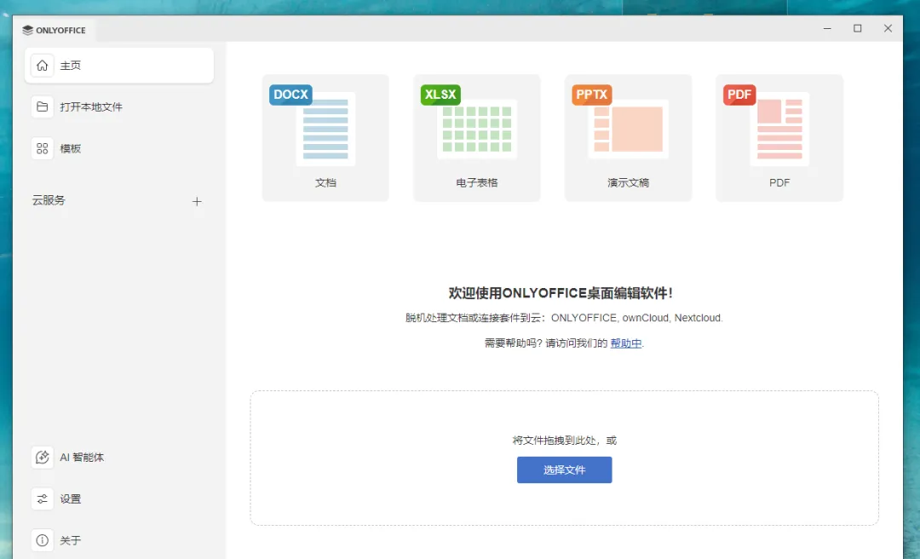The height and width of the screenshot is (559, 920).
Task: Create a new 文档 document card
Action: click(x=325, y=138)
